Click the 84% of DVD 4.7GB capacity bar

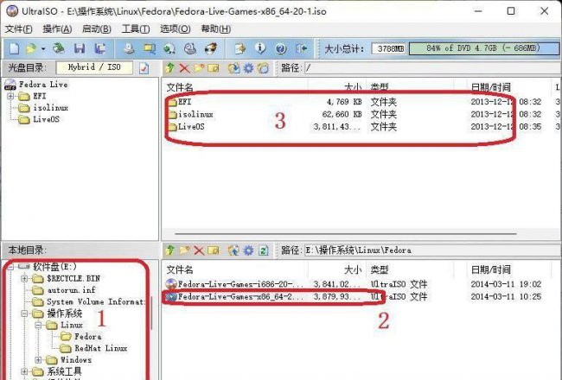tap(483, 48)
